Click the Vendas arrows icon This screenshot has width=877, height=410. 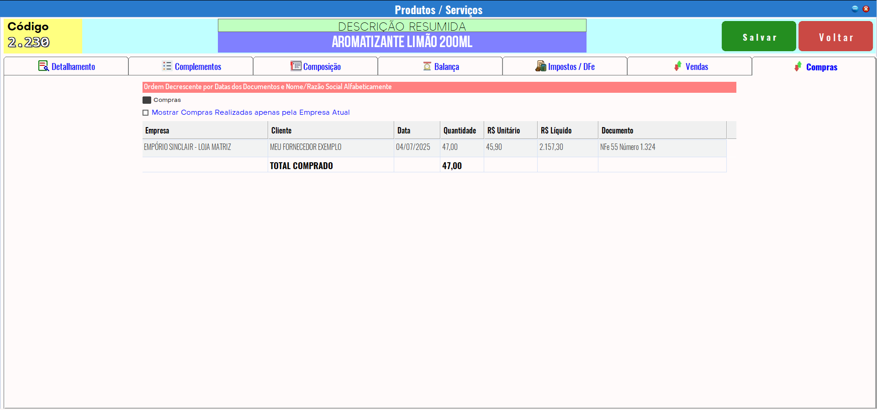(678, 66)
